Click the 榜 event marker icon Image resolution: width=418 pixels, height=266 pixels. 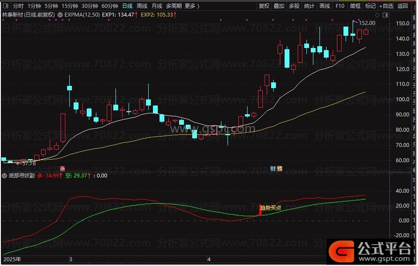click(280, 169)
